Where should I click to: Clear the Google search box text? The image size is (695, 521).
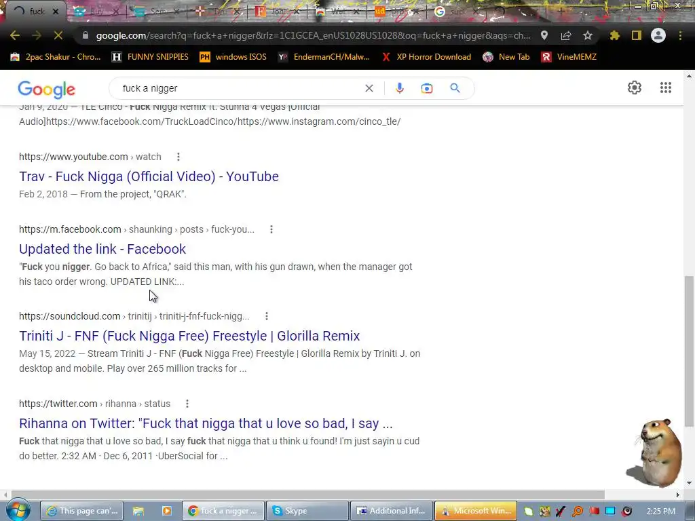pyautogui.click(x=369, y=88)
